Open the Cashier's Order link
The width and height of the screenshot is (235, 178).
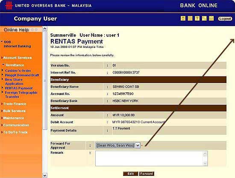tap(18, 71)
